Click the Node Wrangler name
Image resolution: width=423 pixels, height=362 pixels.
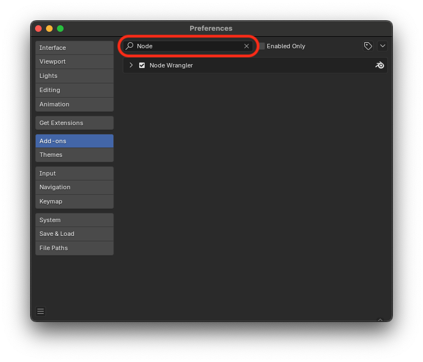point(171,65)
